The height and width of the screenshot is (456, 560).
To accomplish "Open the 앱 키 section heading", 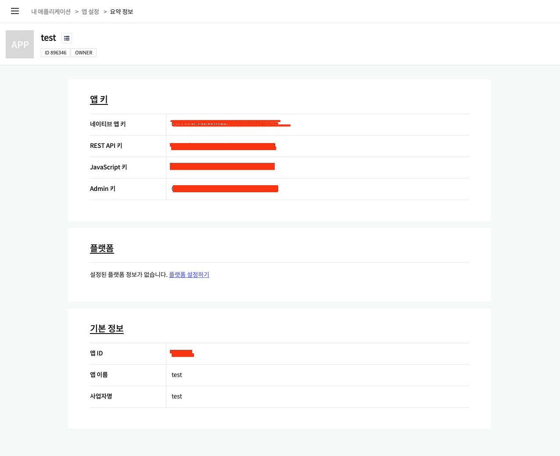I will point(99,100).
